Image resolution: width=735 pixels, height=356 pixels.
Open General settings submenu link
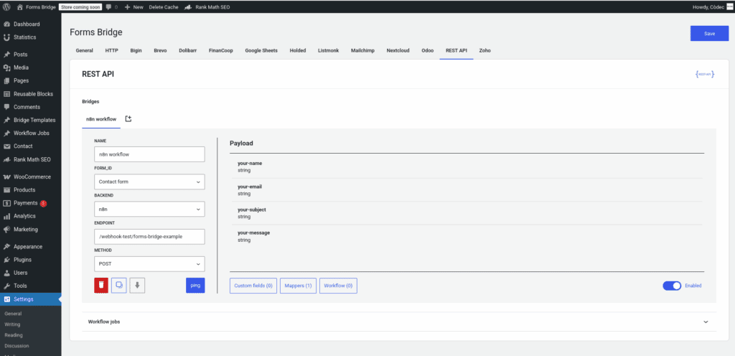(x=13, y=314)
